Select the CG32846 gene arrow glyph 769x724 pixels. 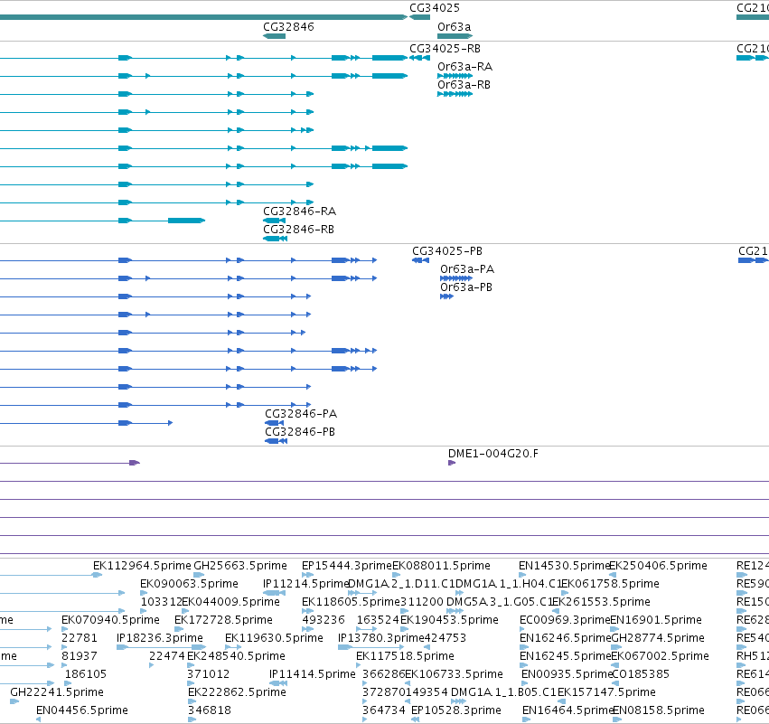point(274,36)
